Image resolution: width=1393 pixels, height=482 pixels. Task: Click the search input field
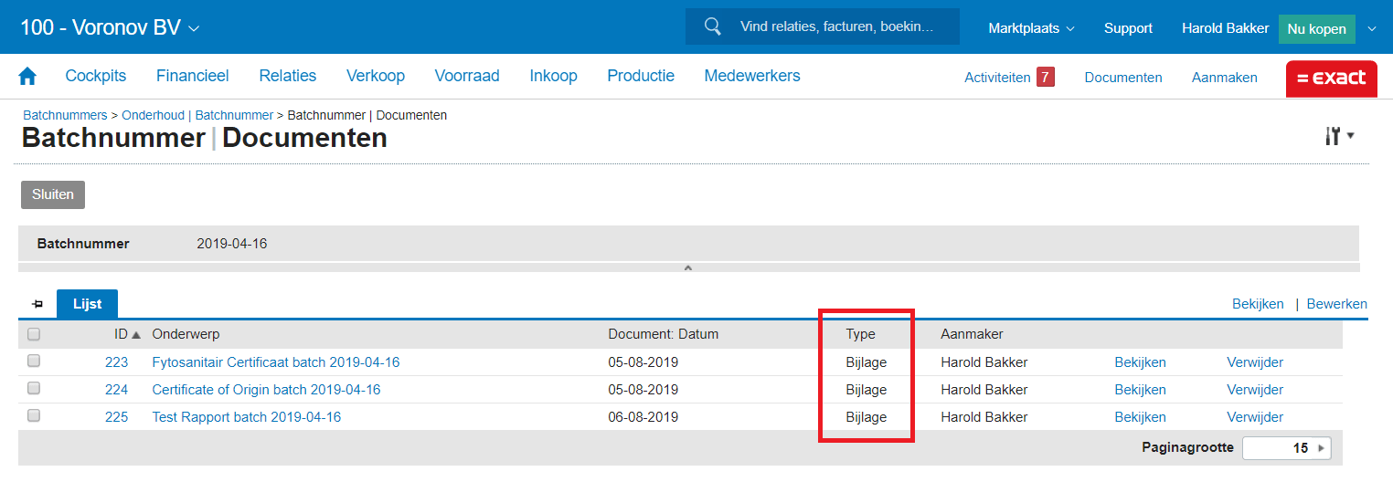(x=836, y=27)
